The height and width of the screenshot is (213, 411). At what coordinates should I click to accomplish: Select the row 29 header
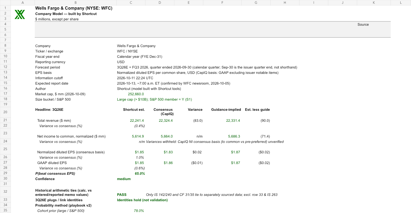pos(5,173)
